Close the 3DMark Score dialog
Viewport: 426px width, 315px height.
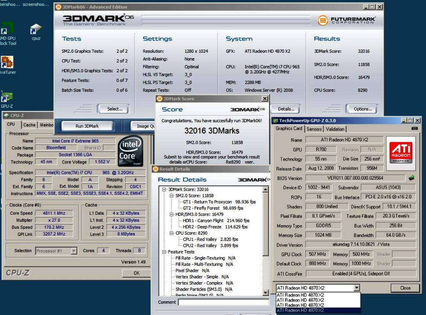pyautogui.click(x=265, y=99)
